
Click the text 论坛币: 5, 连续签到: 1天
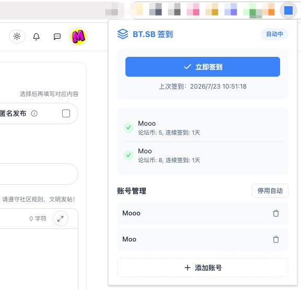169,132
